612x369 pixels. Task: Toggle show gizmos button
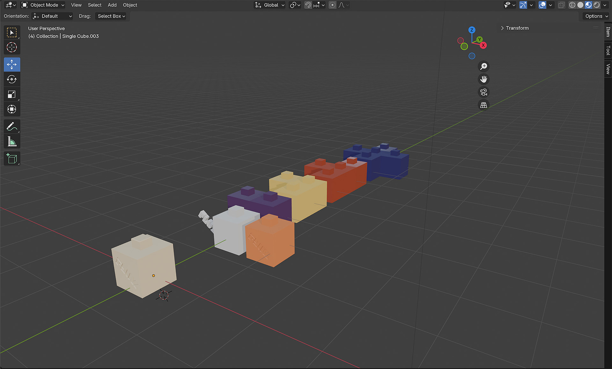coord(523,5)
